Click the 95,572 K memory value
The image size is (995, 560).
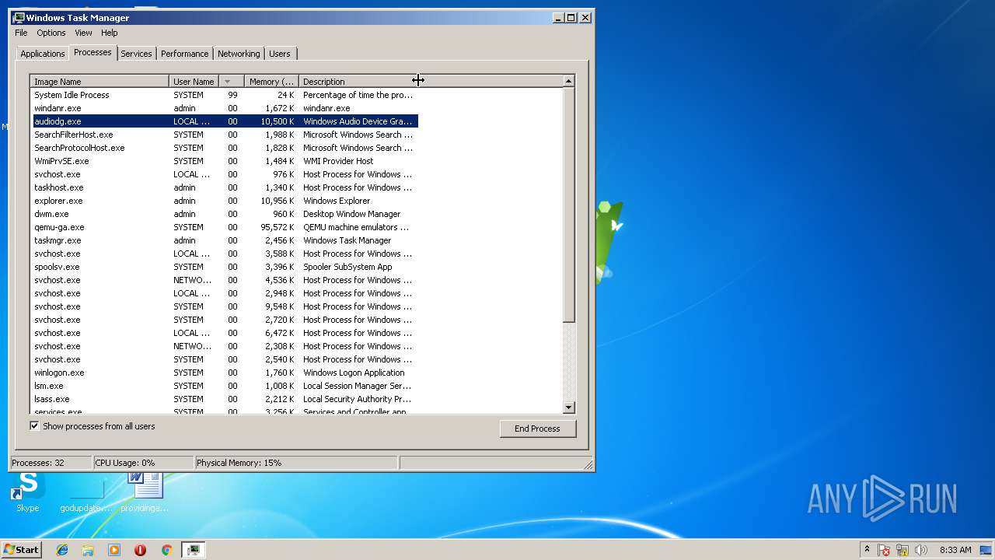coord(278,227)
